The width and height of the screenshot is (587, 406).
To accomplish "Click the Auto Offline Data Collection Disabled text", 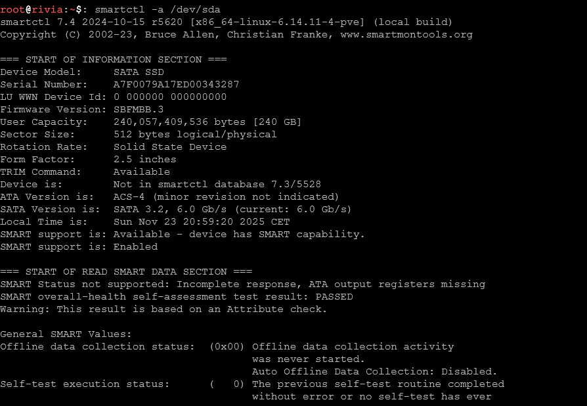I will (374, 371).
